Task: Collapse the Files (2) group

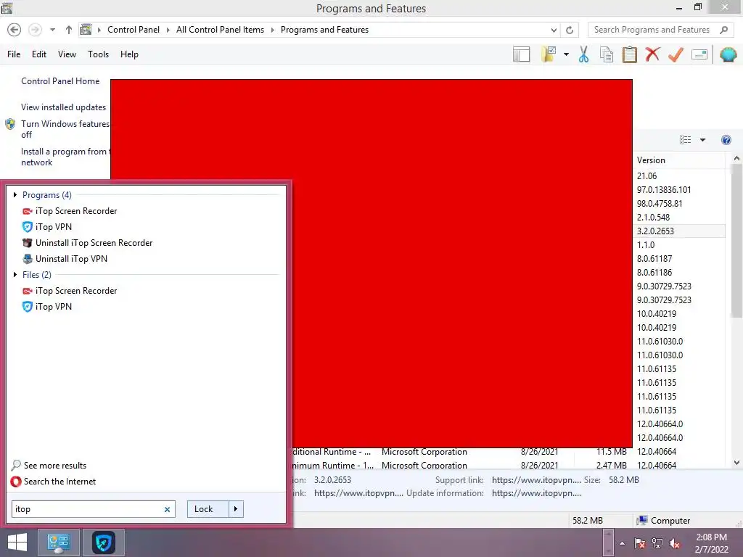Action: tap(15, 274)
